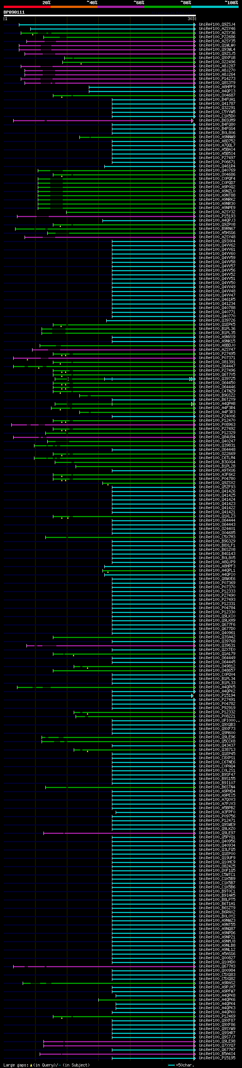
Task: Click the green ~80% identity legend segment
Action: pos(168,7)
